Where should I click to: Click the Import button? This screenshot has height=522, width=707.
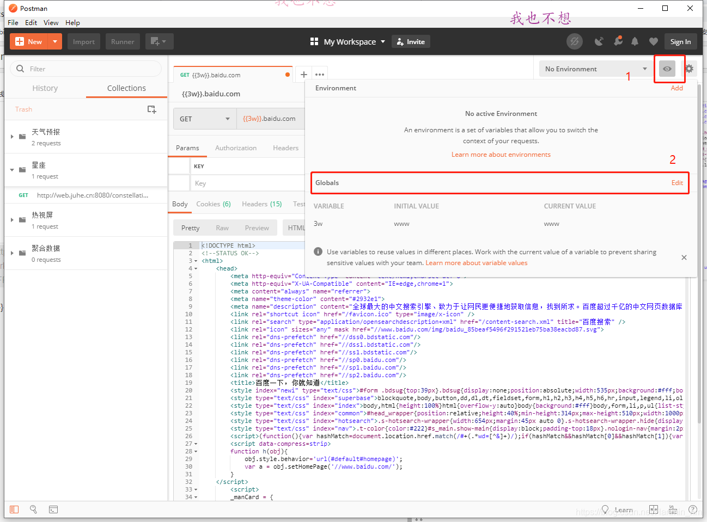pyautogui.click(x=84, y=41)
